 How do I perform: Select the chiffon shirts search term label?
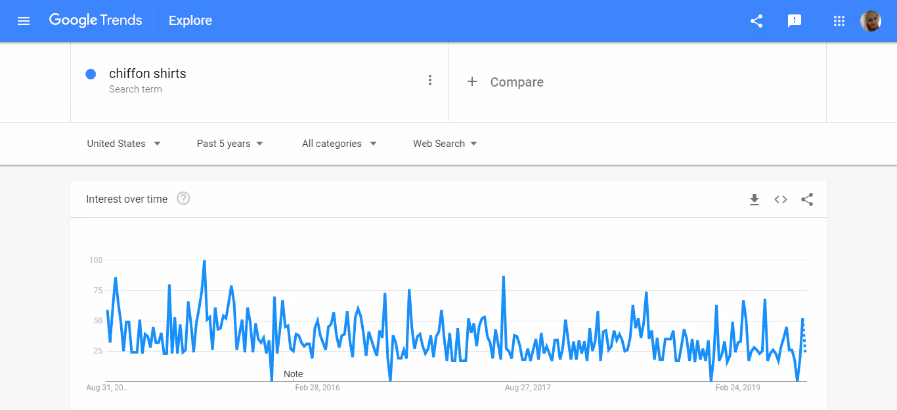point(147,73)
